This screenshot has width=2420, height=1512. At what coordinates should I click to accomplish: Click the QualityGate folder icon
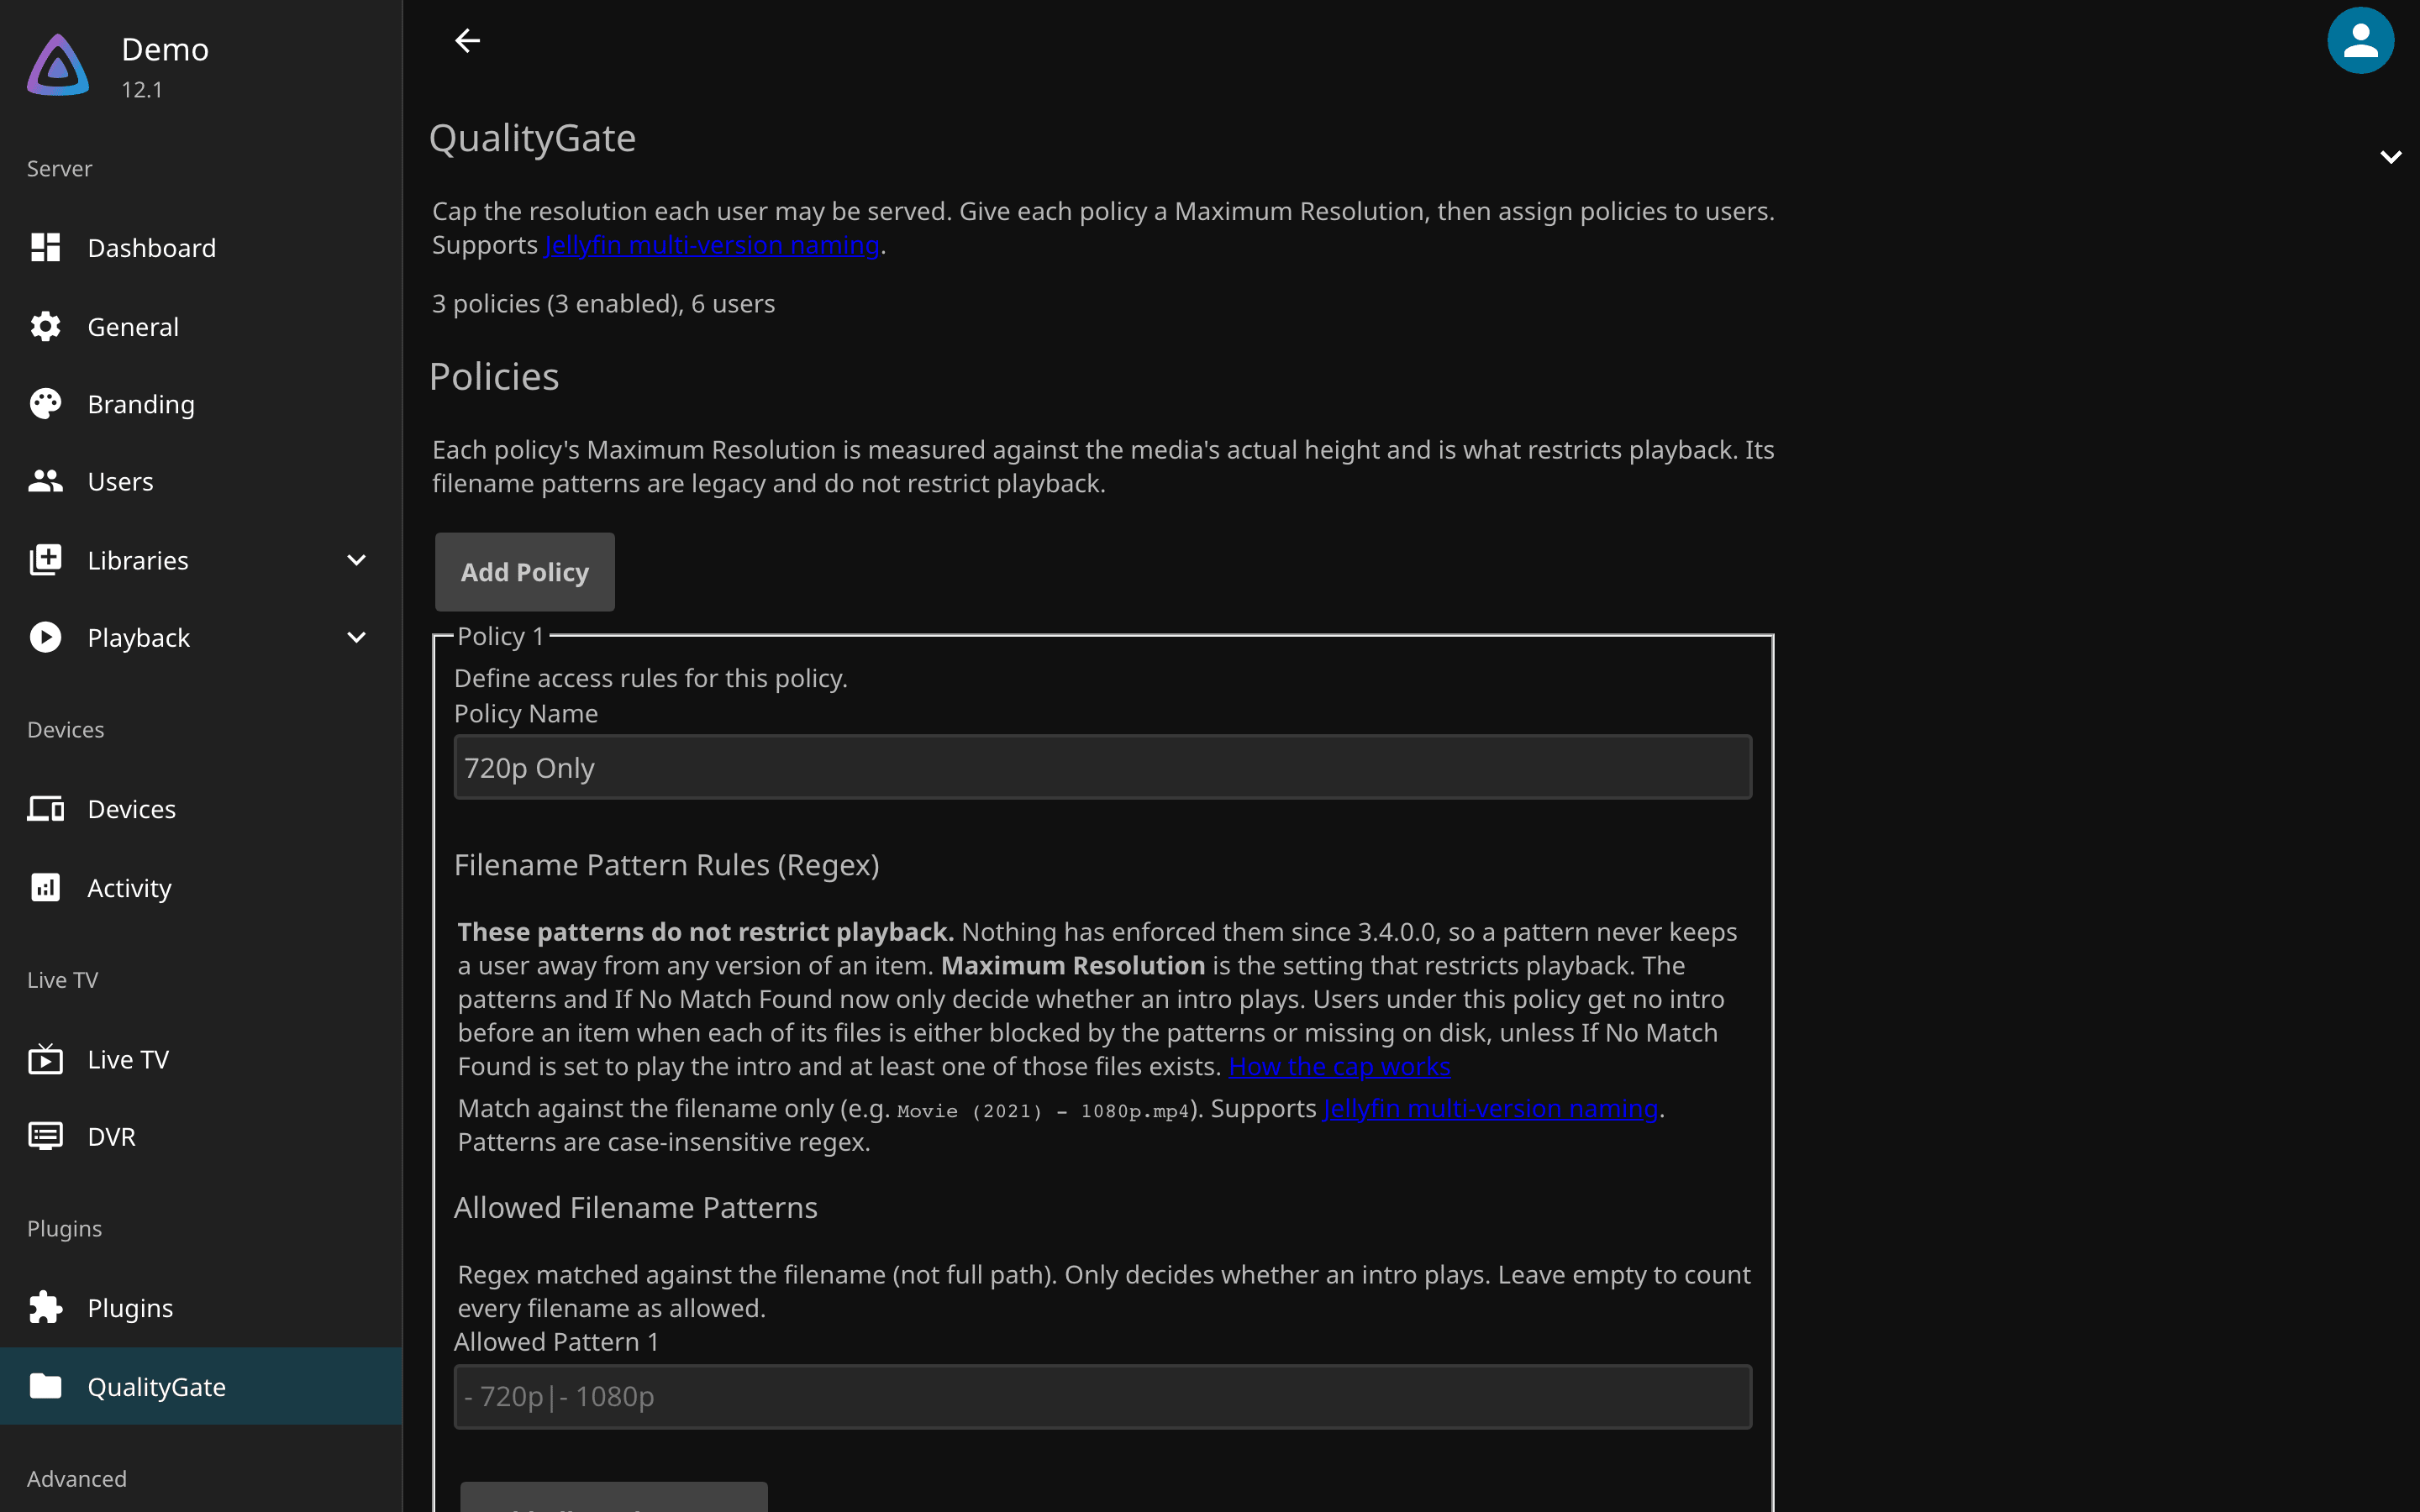pos(45,1386)
